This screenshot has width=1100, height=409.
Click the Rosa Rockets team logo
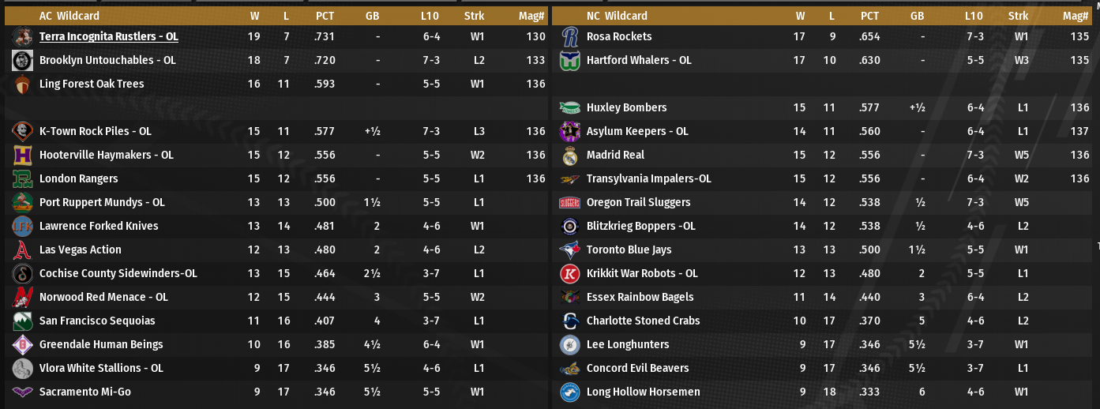[x=569, y=36]
